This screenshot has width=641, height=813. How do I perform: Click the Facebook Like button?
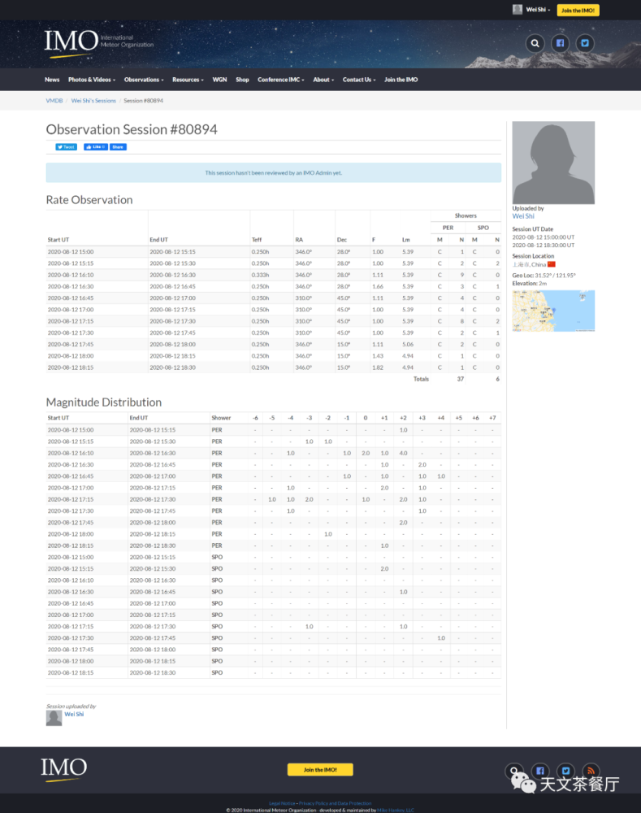pos(96,146)
